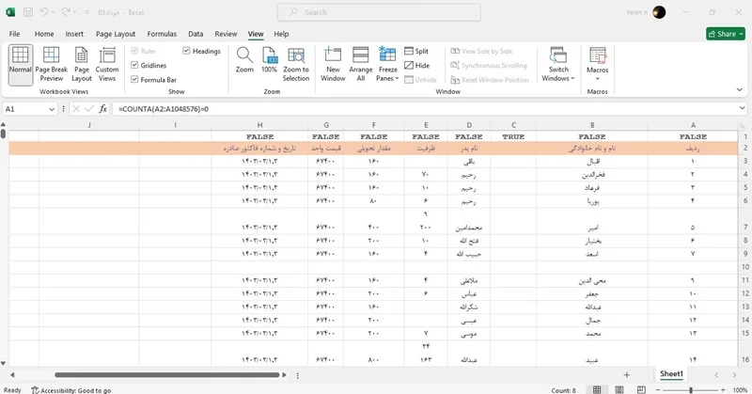Click Arrange All windows
Image resolution: width=752 pixels, height=394 pixels.
361,65
